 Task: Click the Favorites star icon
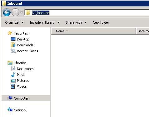(x=10, y=33)
